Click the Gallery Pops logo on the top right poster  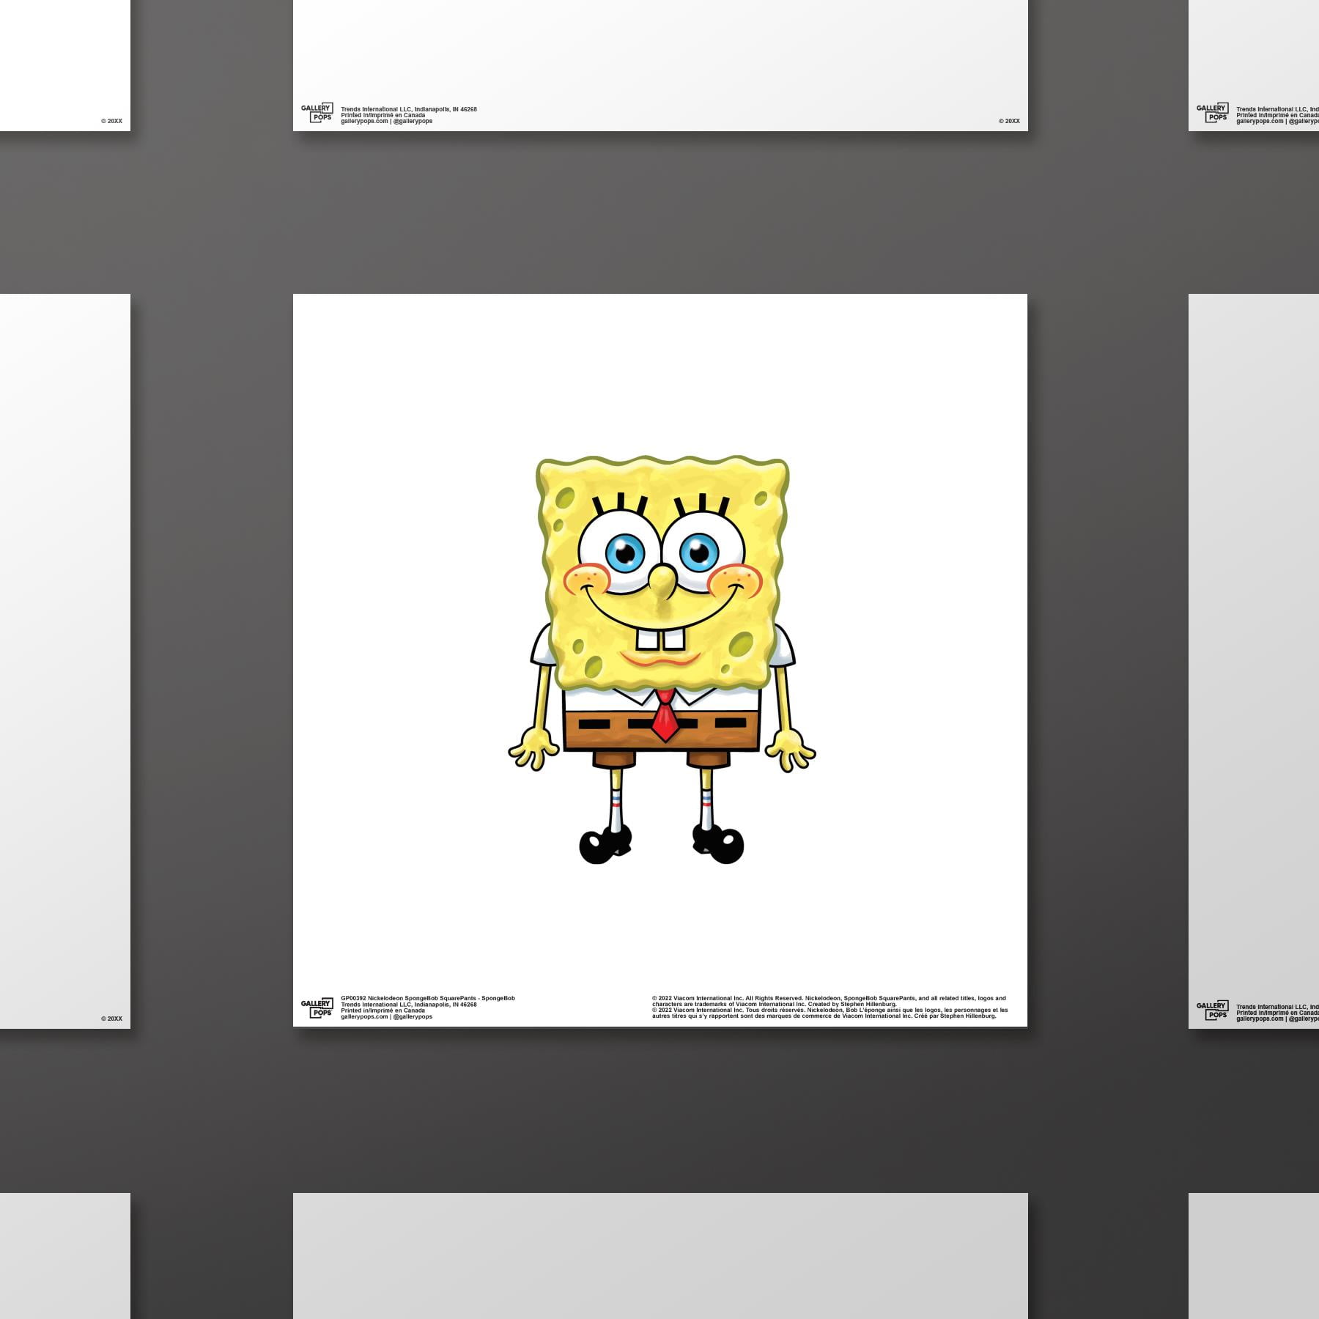pos(1212,113)
